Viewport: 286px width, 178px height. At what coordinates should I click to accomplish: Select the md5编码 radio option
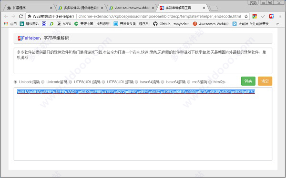click(189, 82)
